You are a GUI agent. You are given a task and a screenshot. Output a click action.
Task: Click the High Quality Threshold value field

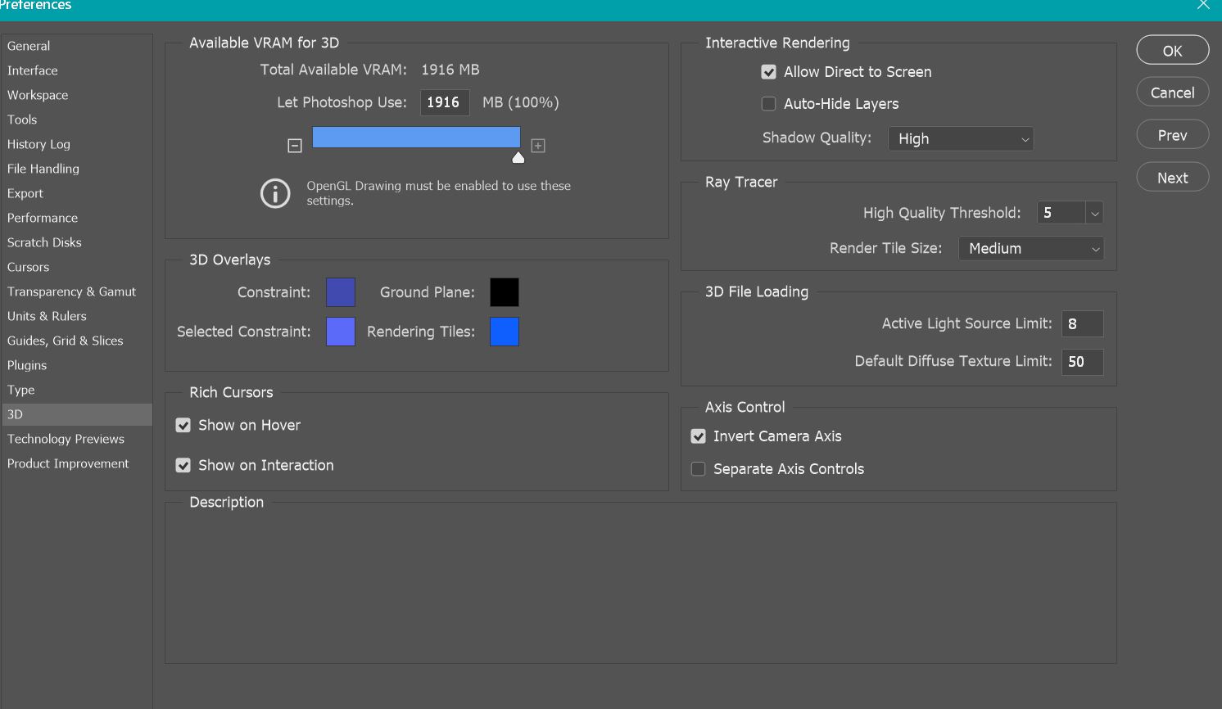pyautogui.click(x=1061, y=213)
